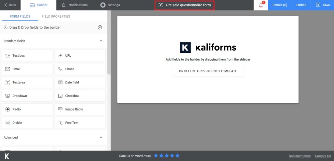Collapse the Standard fields section
Viewport: 334px width, 161px height.
101,41
